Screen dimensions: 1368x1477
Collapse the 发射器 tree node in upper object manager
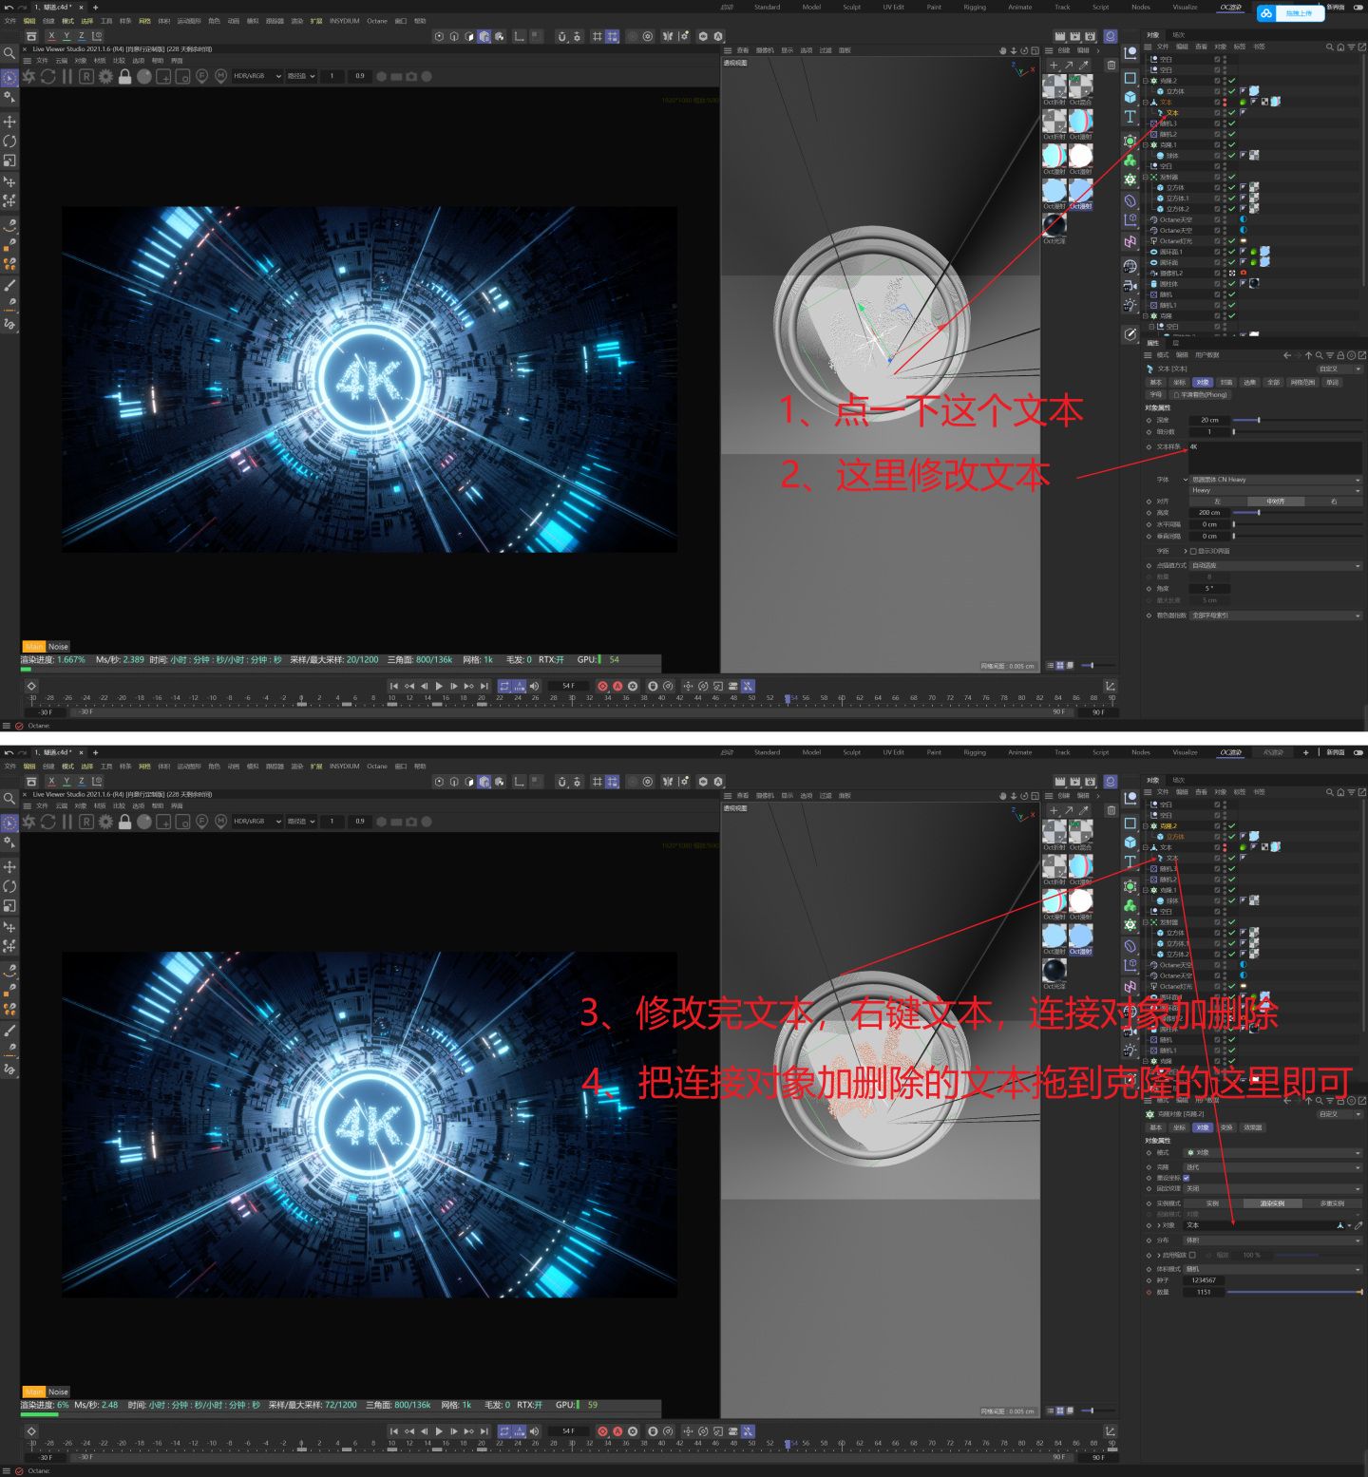pyautogui.click(x=1146, y=177)
